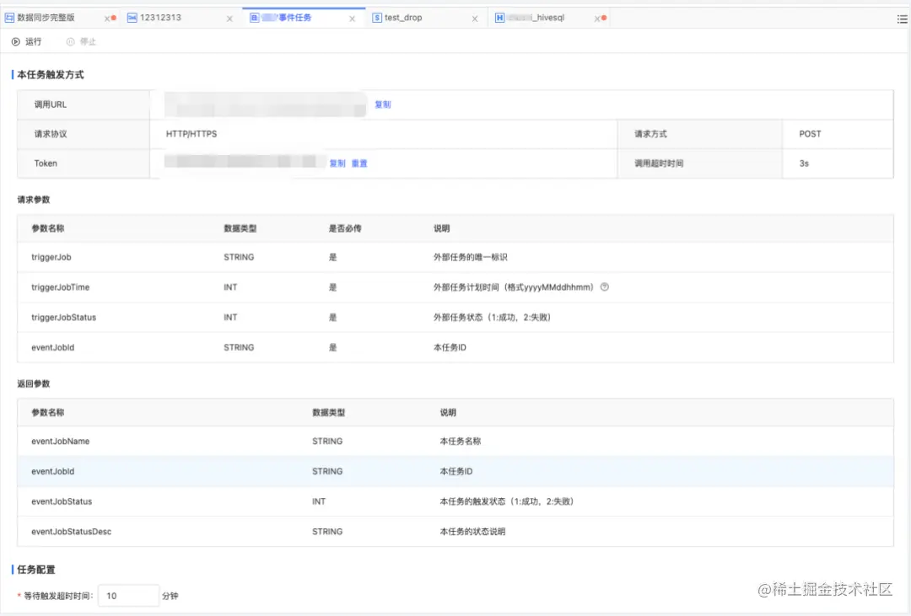Viewport: 911px width, 616px height.
Task: Run the task with 运行 button
Action: tap(27, 42)
